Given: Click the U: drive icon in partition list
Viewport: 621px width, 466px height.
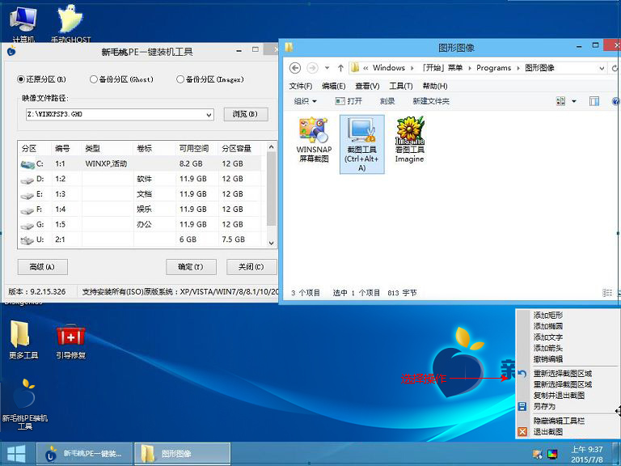Looking at the screenshot, I should 27,240.
